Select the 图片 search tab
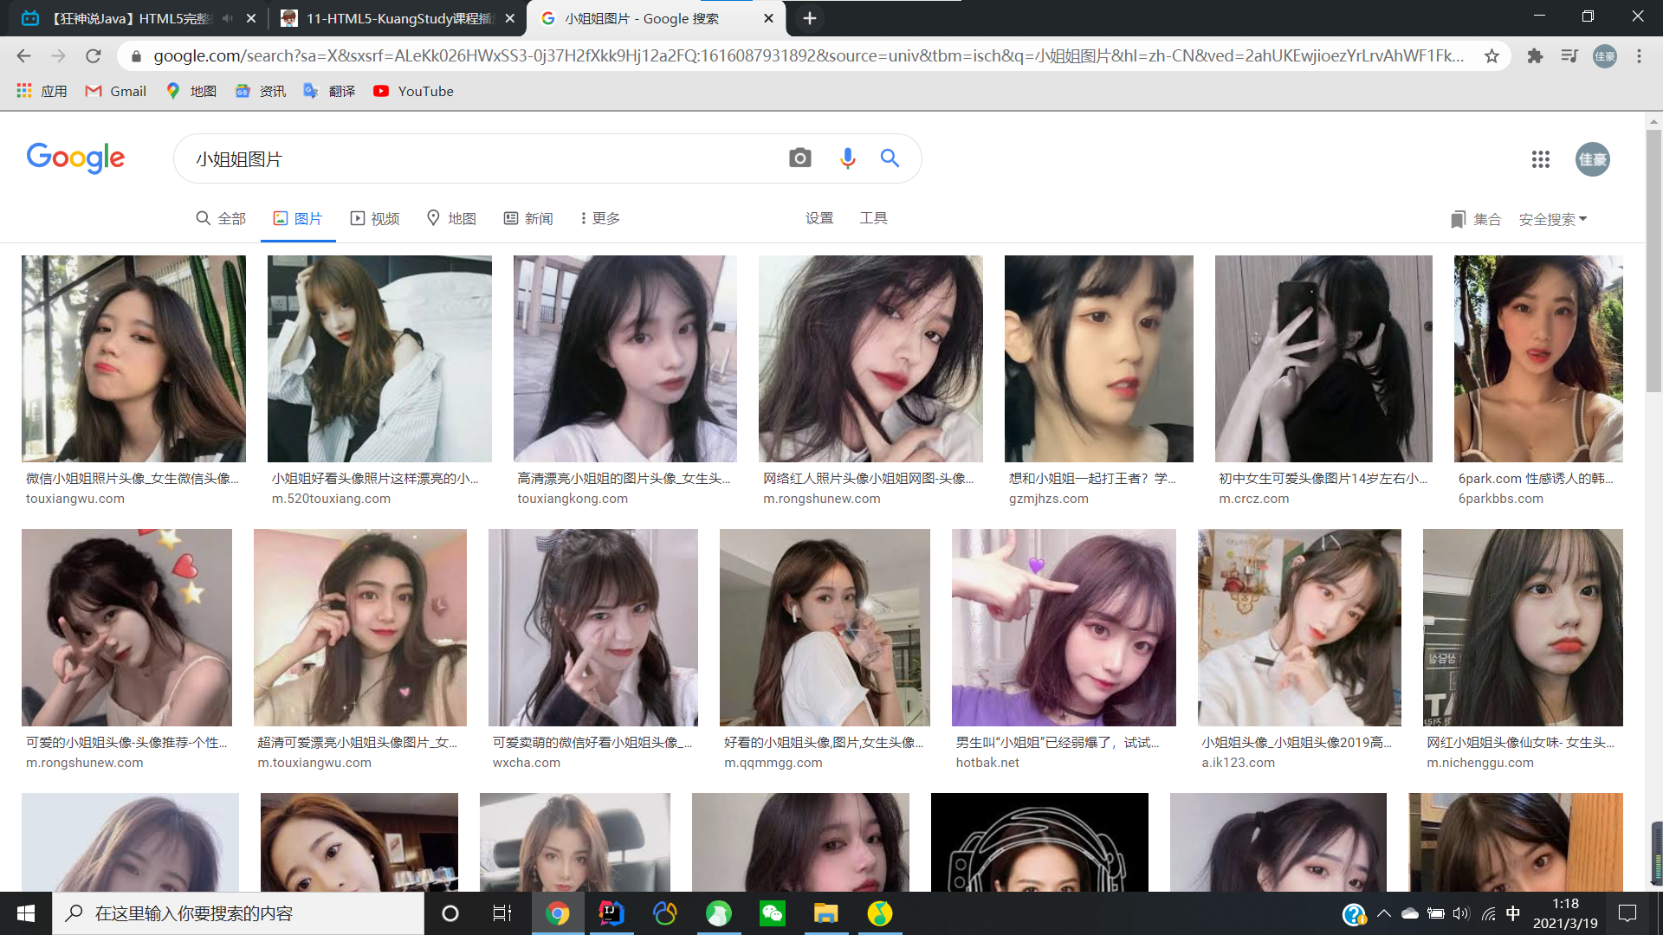 tap(298, 218)
